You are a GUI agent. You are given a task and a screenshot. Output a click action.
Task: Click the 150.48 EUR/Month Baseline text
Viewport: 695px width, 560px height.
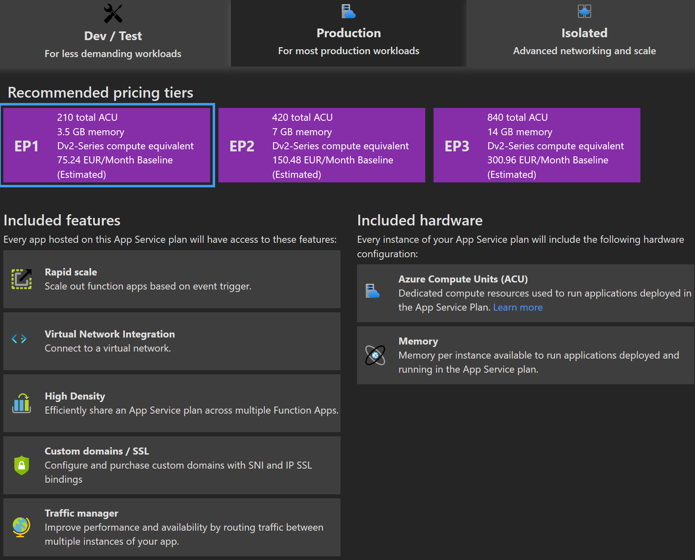pos(333,160)
